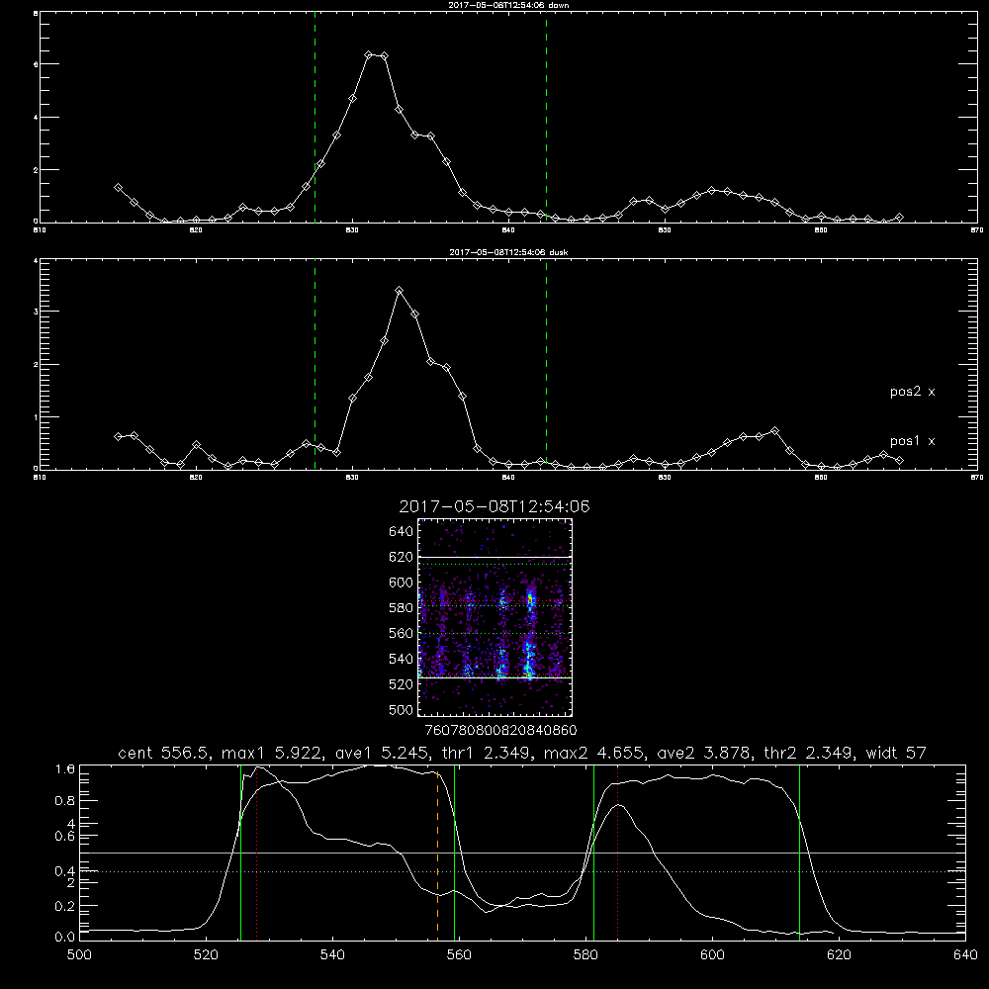Screen dimensions: 989x989
Task: Click the orange dashed center line in bottom plot
Action: pyautogui.click(x=437, y=854)
